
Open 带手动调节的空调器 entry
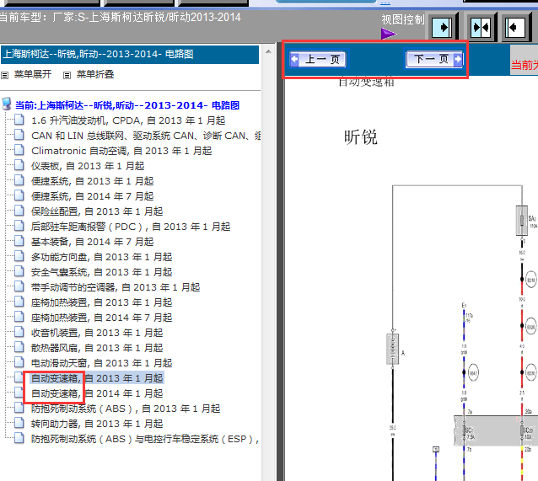tap(116, 287)
